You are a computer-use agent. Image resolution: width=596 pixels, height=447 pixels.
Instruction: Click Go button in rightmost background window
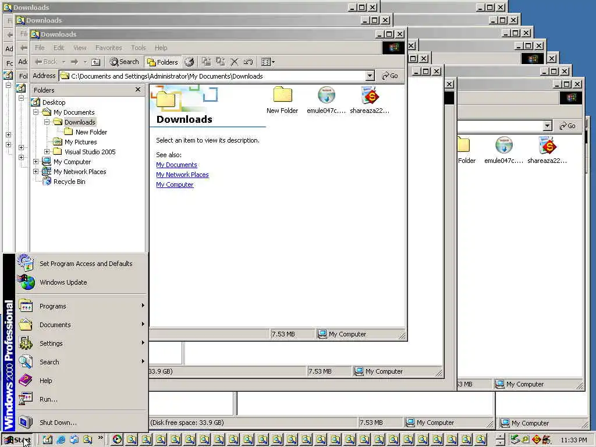pyautogui.click(x=568, y=126)
